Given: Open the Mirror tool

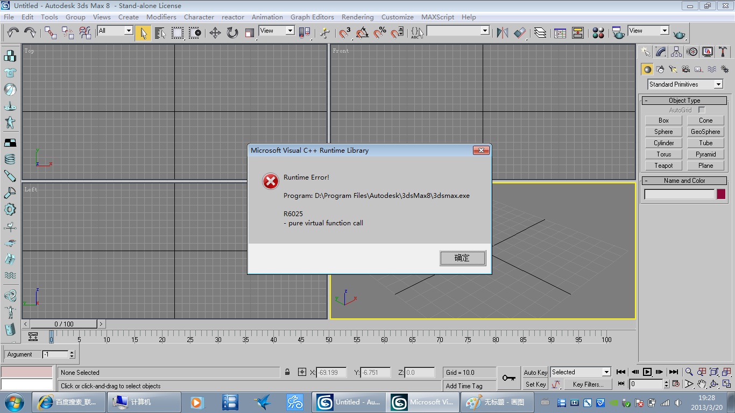Looking at the screenshot, I should [503, 33].
